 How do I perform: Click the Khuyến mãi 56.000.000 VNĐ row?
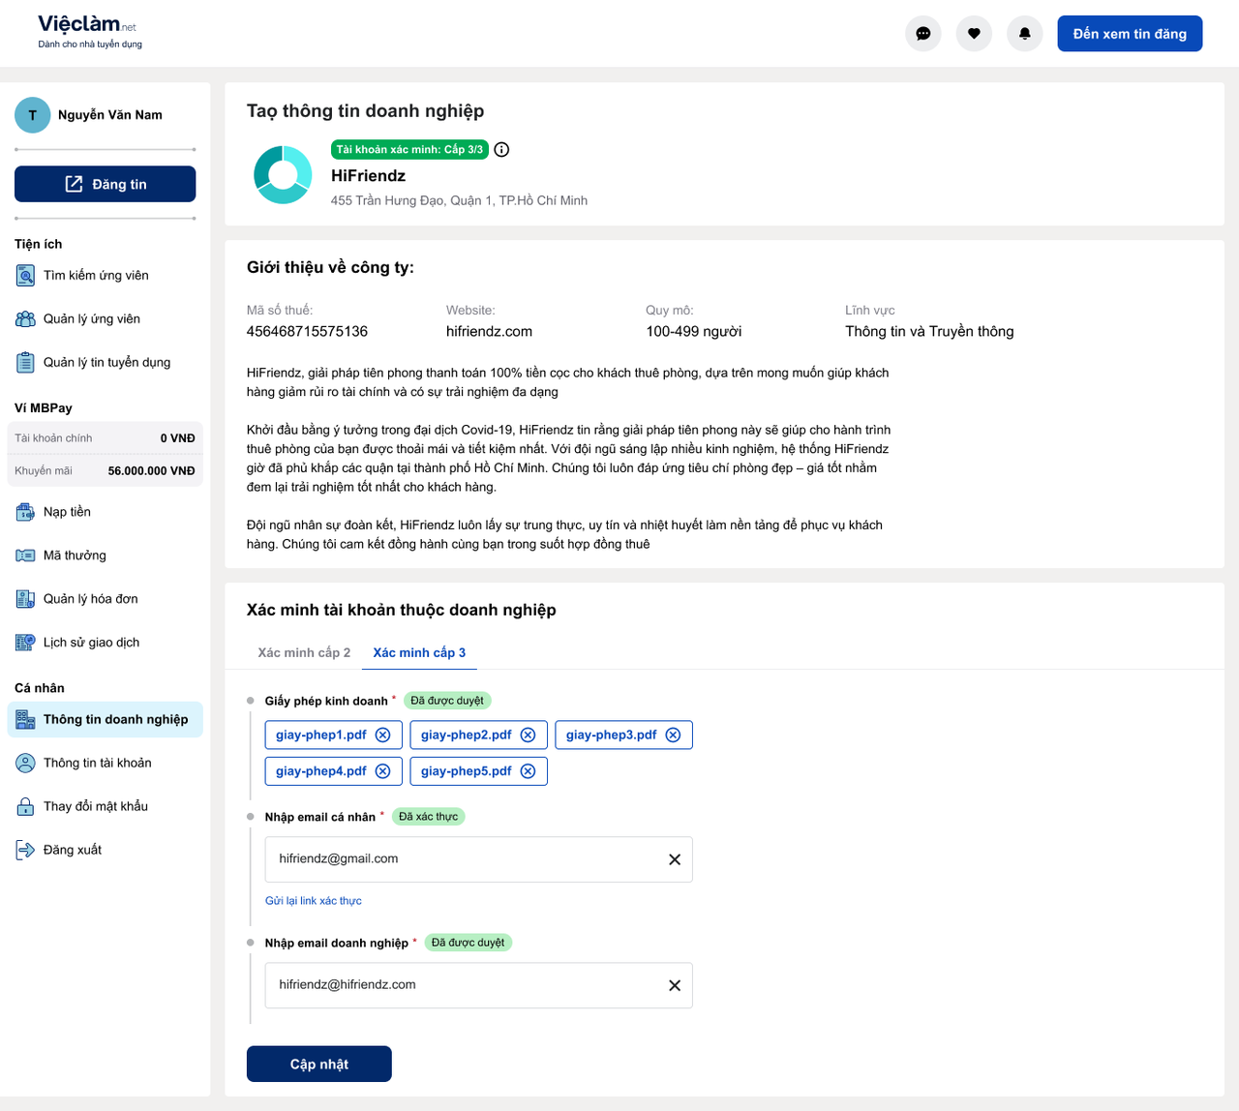coord(105,471)
